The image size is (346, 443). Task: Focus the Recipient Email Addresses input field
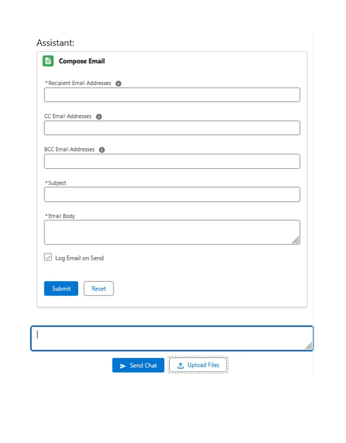(172, 94)
